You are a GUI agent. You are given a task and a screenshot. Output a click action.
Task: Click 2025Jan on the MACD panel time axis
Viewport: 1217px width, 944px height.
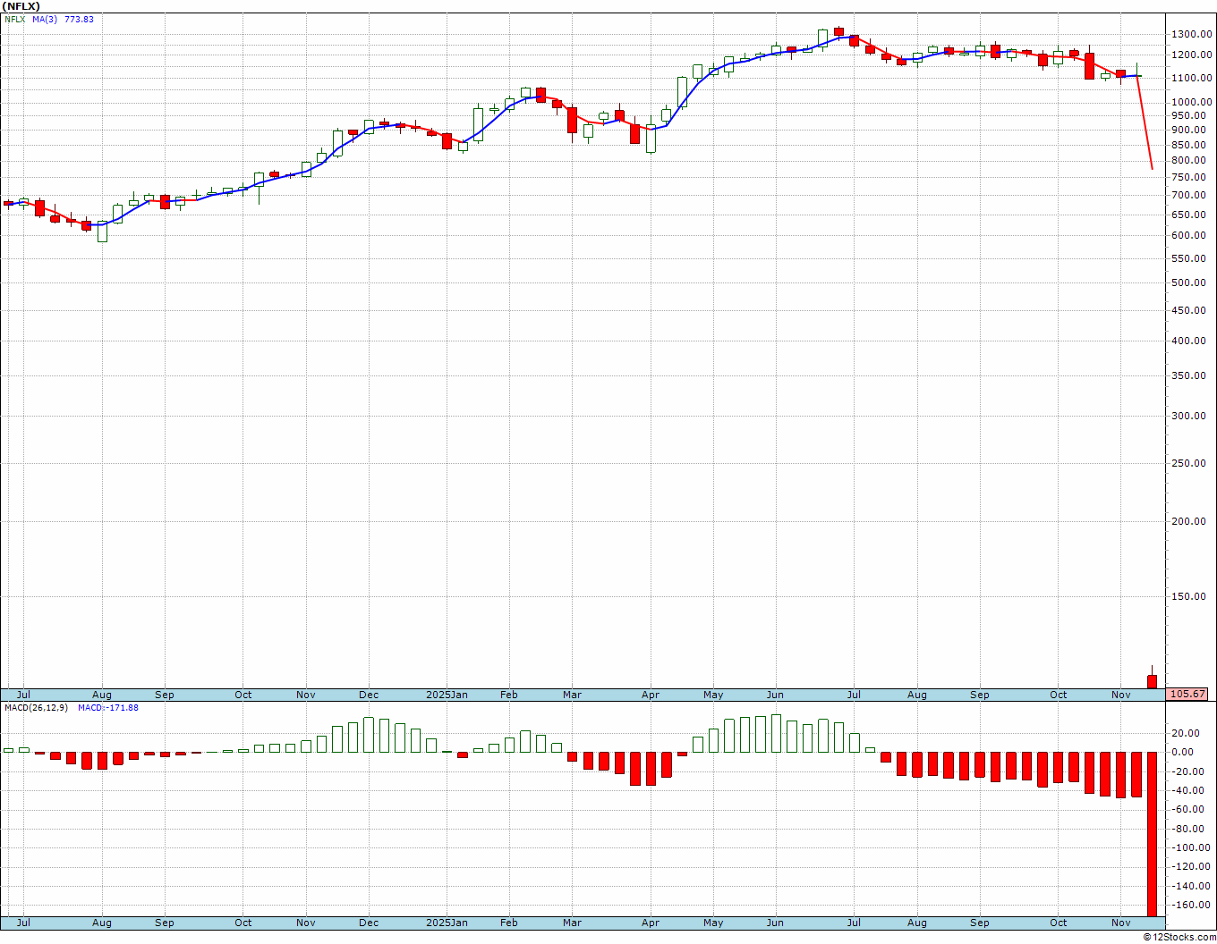[447, 923]
